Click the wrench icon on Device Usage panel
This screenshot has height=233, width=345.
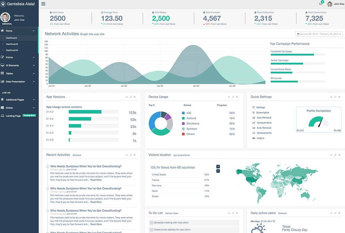click(x=232, y=97)
